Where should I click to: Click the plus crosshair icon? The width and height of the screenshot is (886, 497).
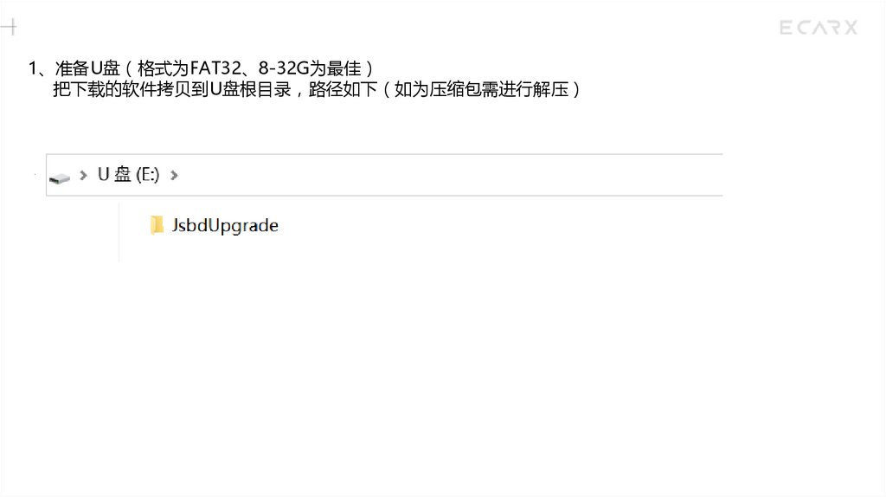9,27
